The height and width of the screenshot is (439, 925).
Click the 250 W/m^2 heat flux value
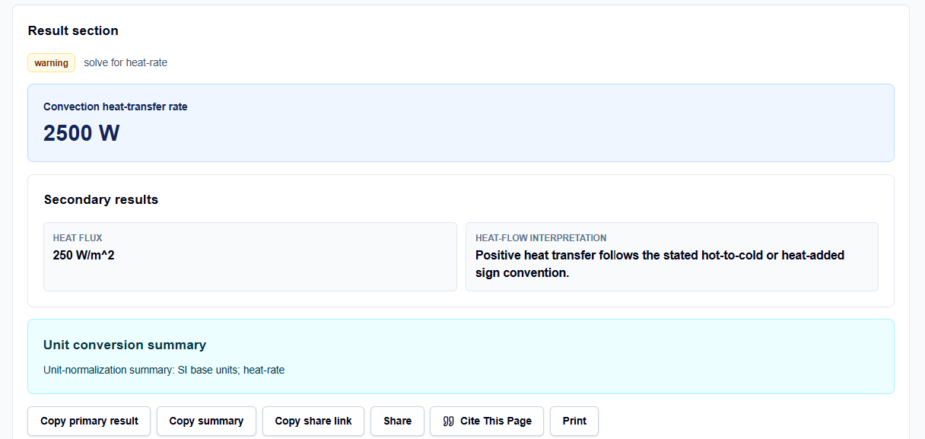pyautogui.click(x=84, y=255)
